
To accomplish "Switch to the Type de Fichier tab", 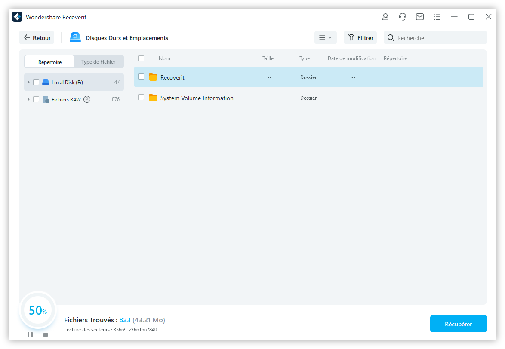I will 99,62.
